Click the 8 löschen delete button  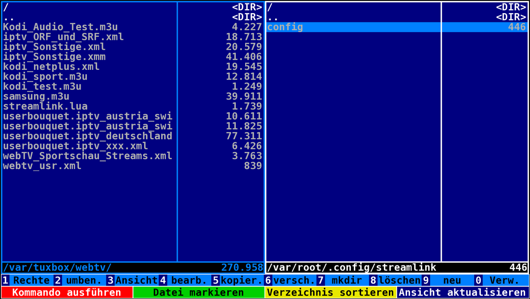point(395,281)
